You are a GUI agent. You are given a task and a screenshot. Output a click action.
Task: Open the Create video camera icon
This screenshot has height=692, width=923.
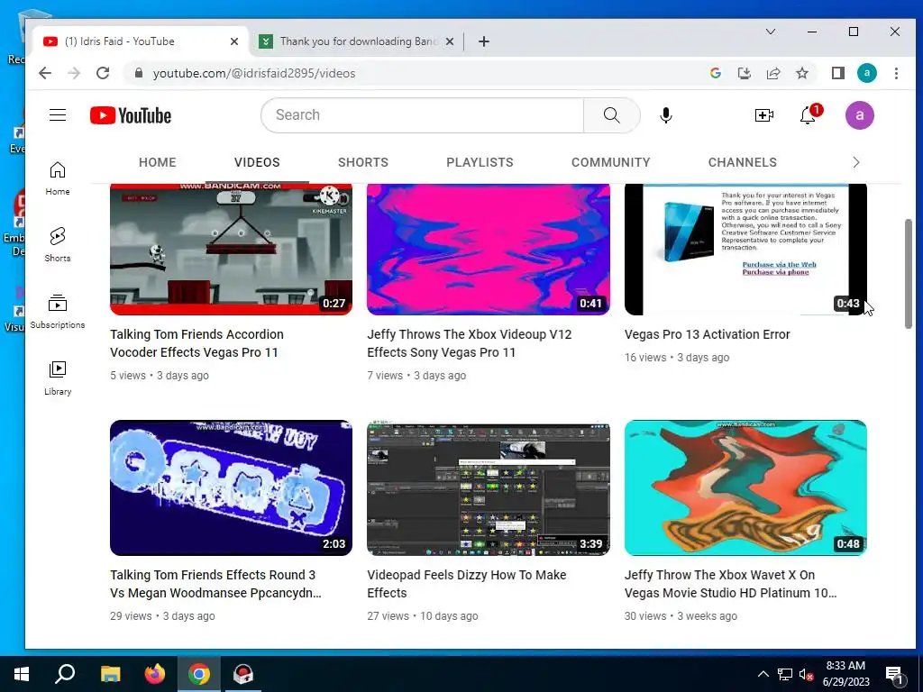pos(764,115)
